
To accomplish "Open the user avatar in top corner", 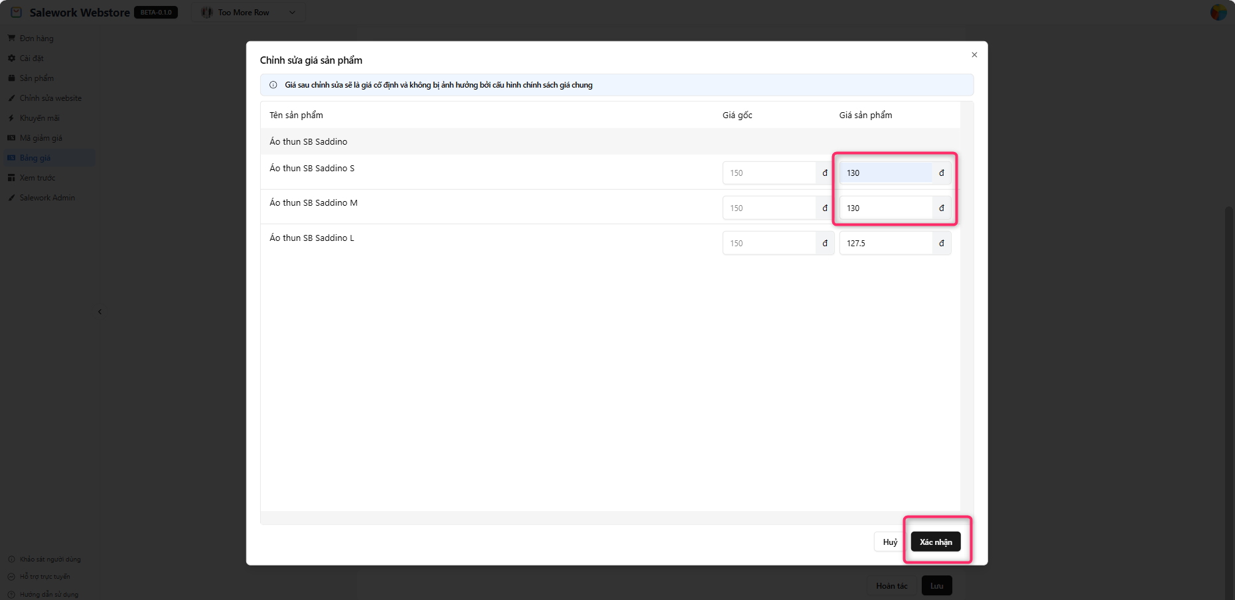I will 1218,12.
